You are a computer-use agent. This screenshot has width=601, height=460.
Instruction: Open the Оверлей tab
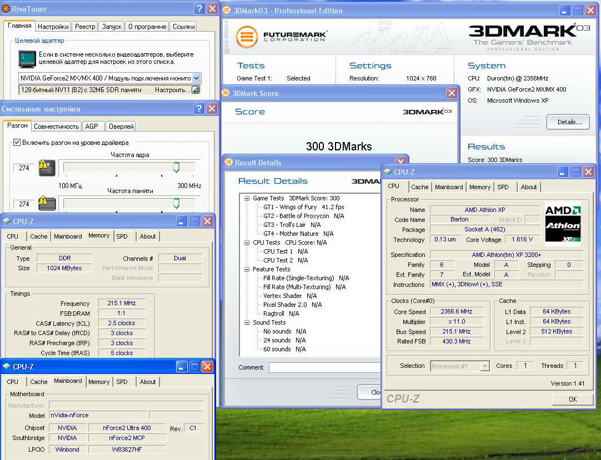(121, 127)
